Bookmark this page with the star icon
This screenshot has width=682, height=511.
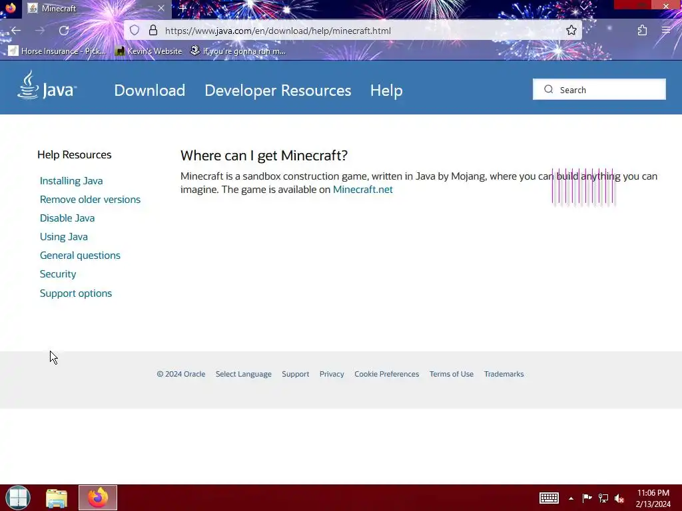[x=571, y=30]
